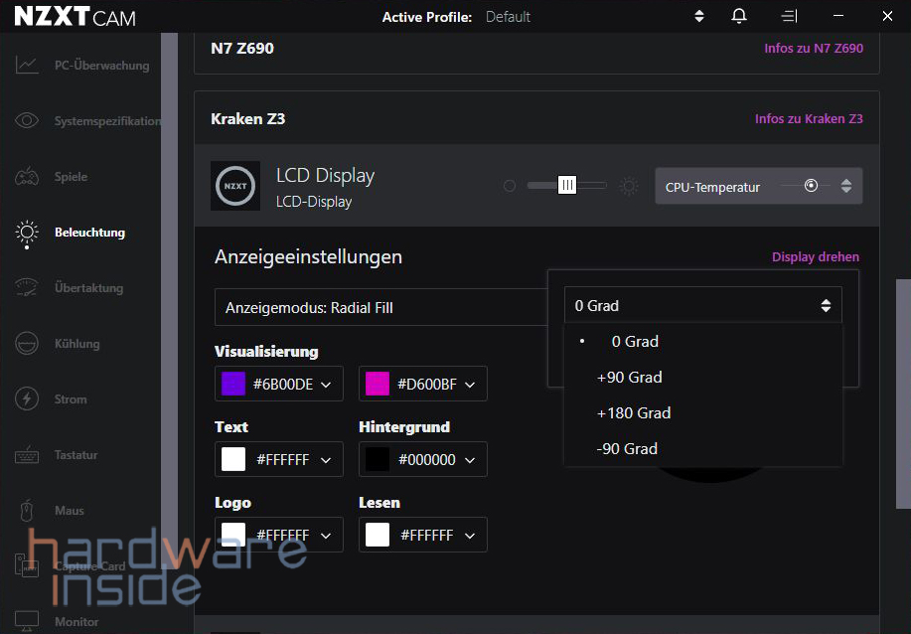The height and width of the screenshot is (634, 911).
Task: Expand the Text color #FFFFFF dropdown
Action: click(x=279, y=460)
